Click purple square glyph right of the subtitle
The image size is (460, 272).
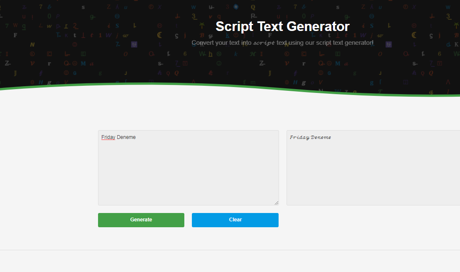[x=389, y=44]
